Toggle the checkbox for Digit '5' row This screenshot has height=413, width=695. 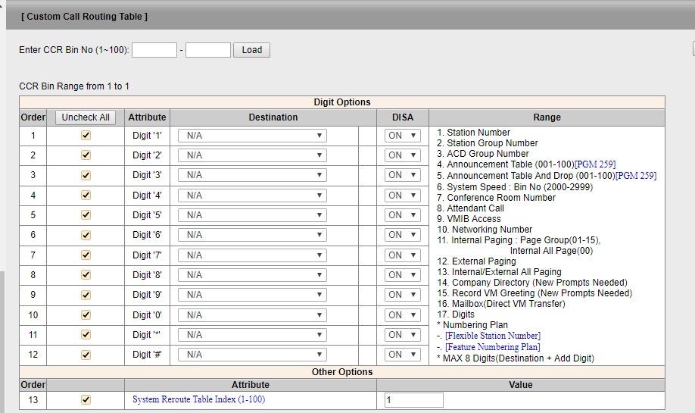coord(86,215)
